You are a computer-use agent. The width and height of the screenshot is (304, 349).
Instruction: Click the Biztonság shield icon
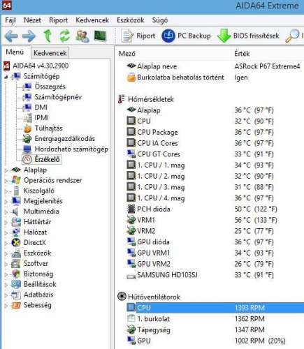click(16, 274)
